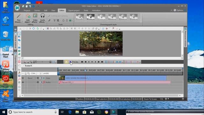Open the View ribbon tab

click(x=53, y=11)
